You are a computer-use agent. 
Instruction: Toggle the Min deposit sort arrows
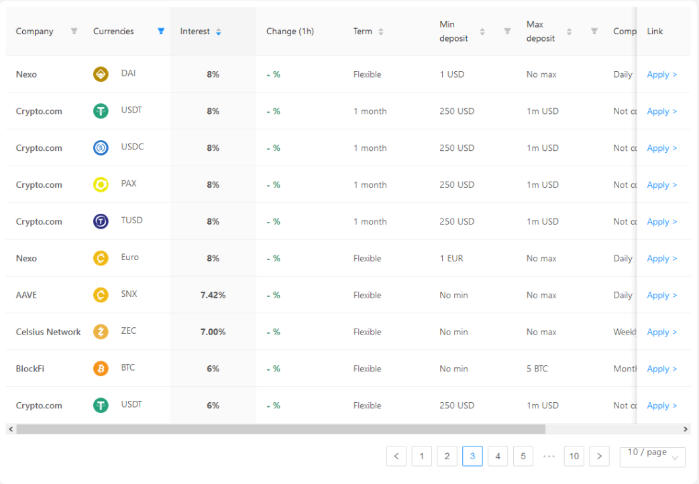pyautogui.click(x=482, y=32)
